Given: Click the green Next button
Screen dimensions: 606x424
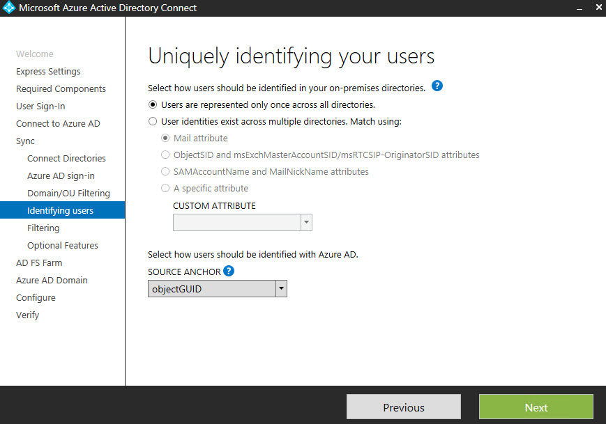Looking at the screenshot, I should click(x=536, y=407).
